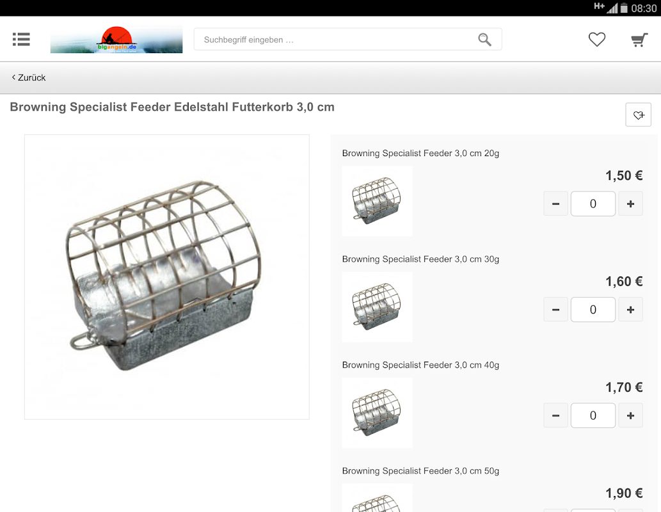
Task: Decrease quantity for the 20g feeder
Action: pyautogui.click(x=555, y=204)
